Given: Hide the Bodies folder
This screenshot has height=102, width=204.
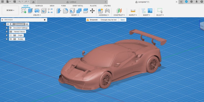Looking at the screenshot, I should 11,39.
